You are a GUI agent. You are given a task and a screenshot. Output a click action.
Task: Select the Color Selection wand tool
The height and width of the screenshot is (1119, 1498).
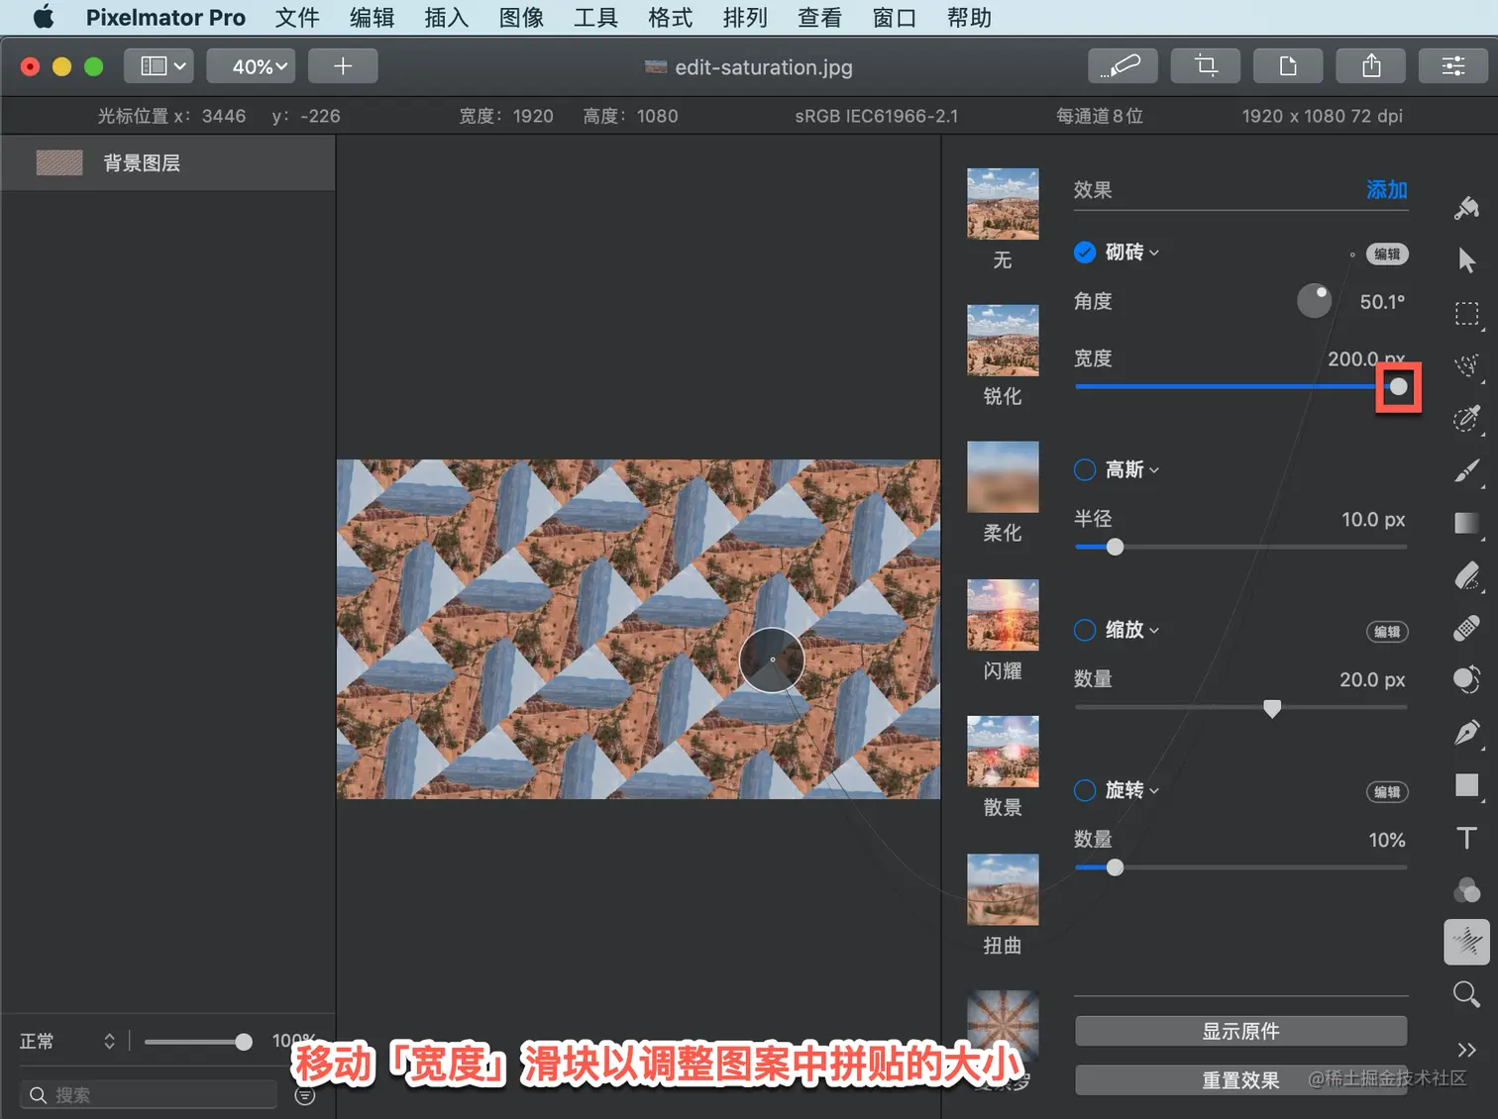coord(1466,418)
